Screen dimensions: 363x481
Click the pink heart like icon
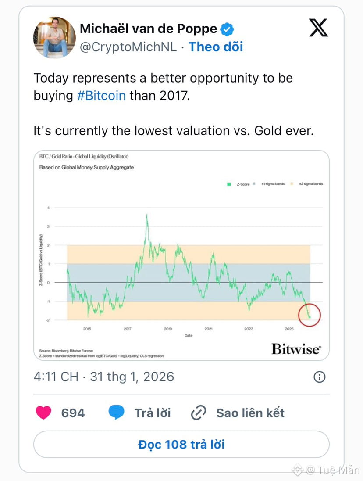click(x=43, y=413)
